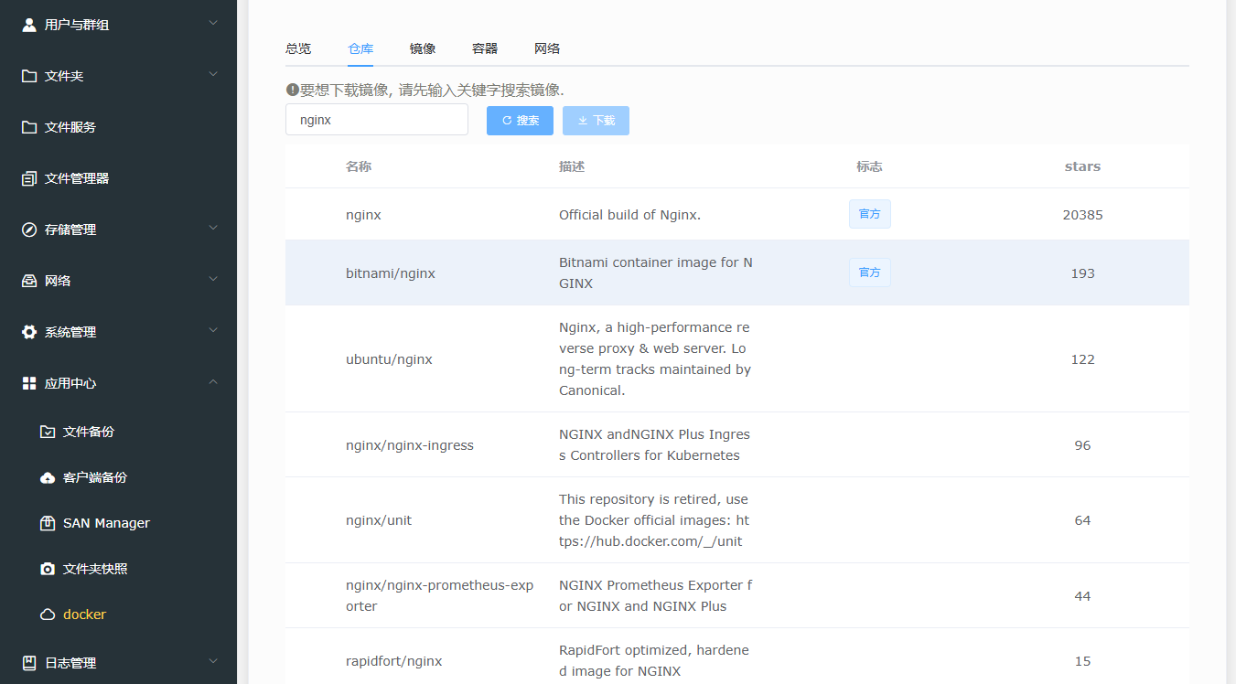Click into the nginx search input field
Image resolution: width=1236 pixels, height=684 pixels.
tap(376, 119)
